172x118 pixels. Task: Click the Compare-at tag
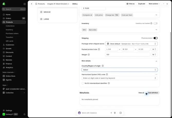pos(87,15)
